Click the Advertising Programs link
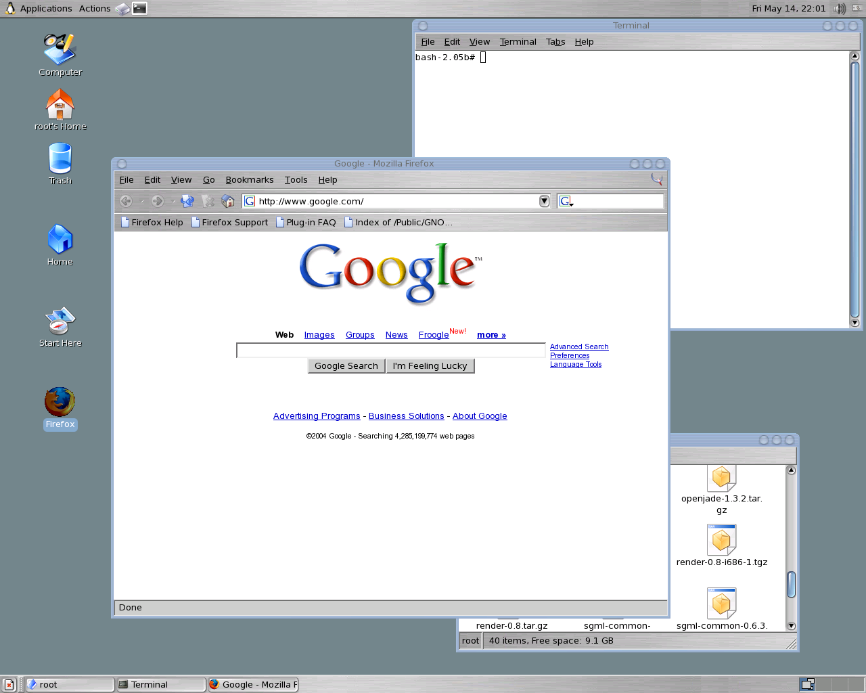 317,416
